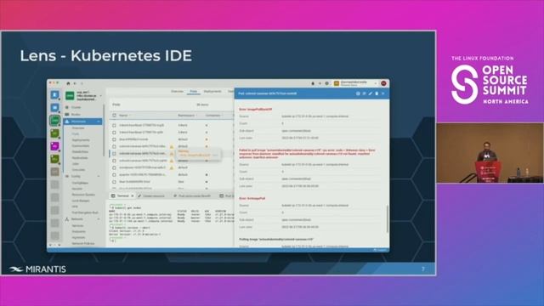Open the brown cluster icon in hotbar

click(x=54, y=172)
